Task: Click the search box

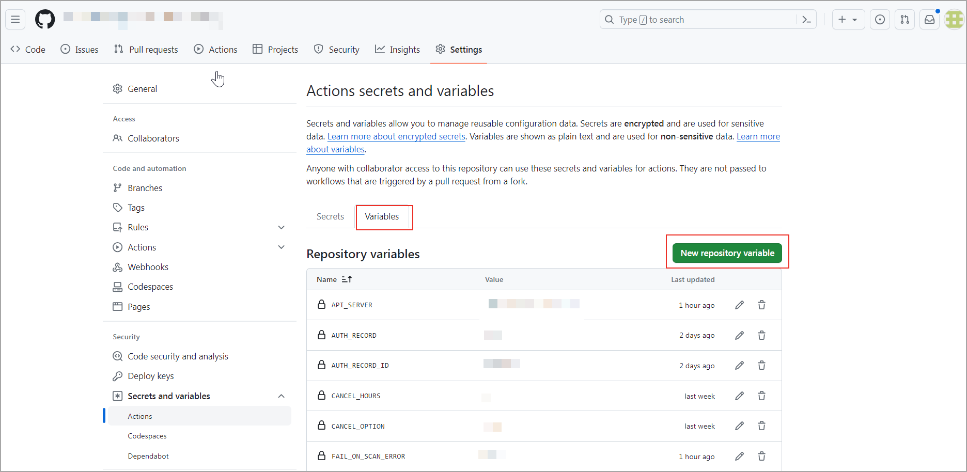Action: tap(698, 20)
